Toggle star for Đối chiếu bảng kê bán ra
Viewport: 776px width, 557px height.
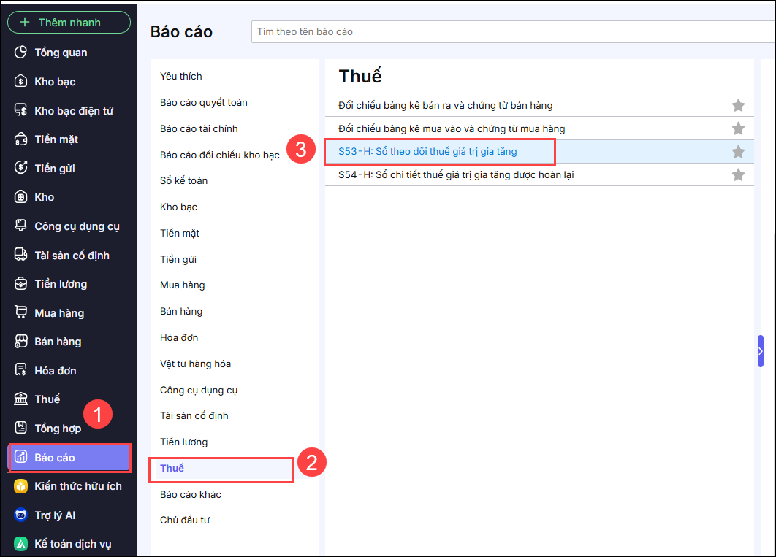tap(738, 106)
